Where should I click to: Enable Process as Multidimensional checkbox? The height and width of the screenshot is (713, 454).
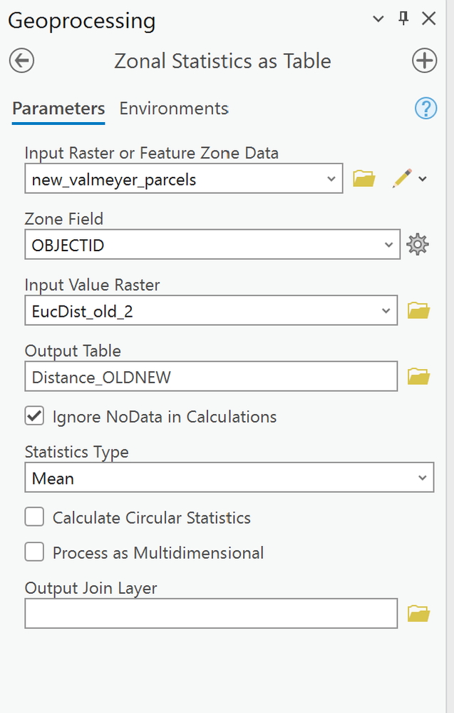[x=34, y=552]
